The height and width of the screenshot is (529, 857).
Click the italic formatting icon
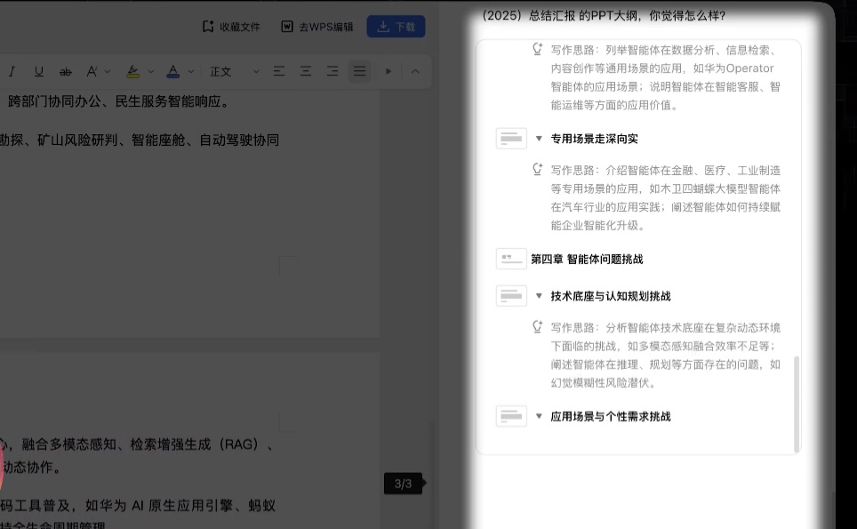12,71
